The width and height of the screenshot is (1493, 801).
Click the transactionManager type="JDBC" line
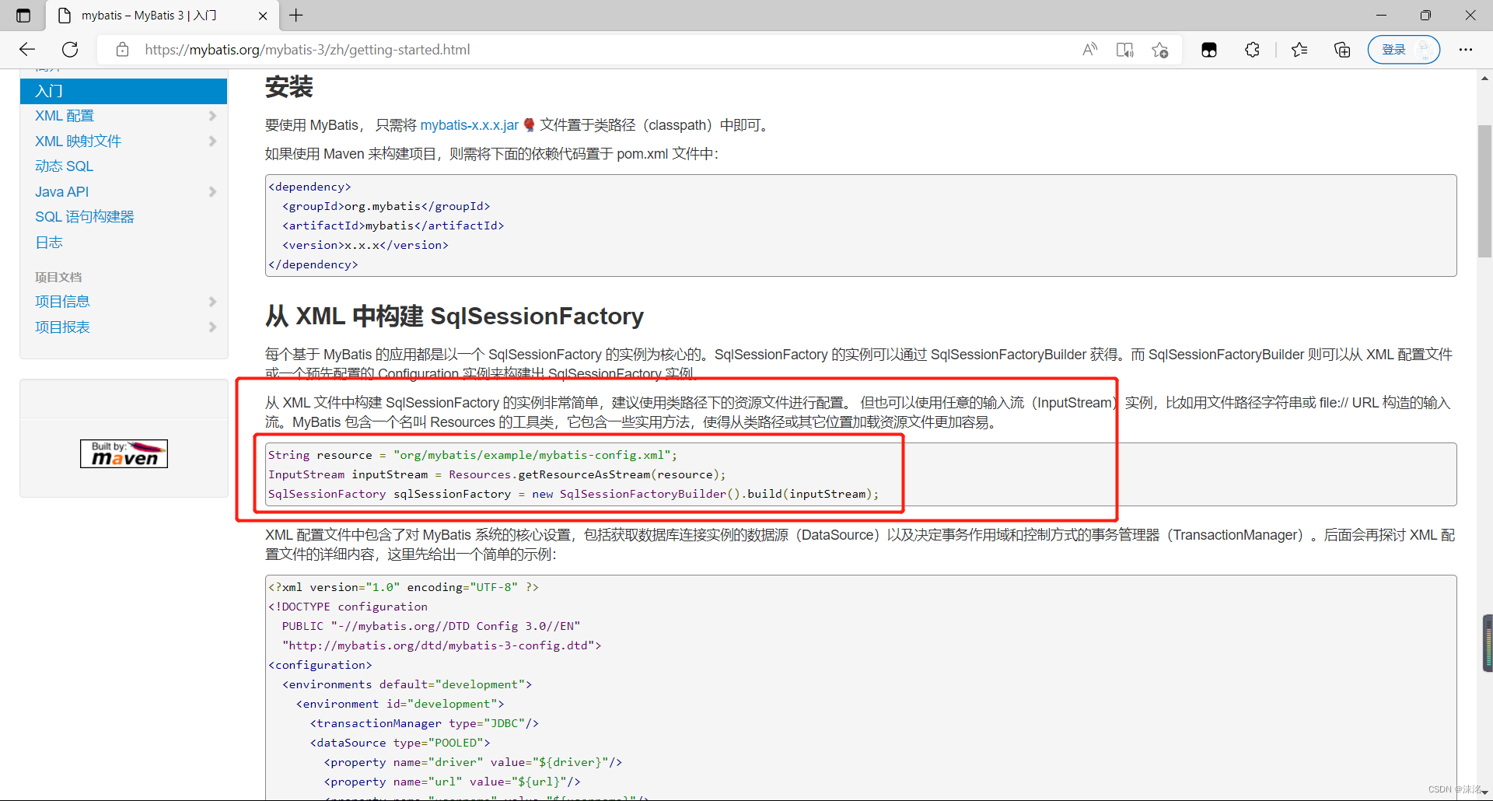424,723
